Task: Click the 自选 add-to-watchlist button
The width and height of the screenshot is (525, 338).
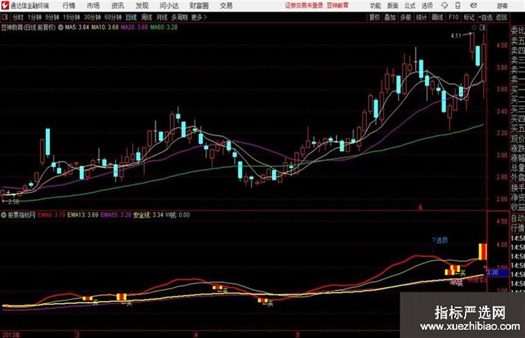Action: pos(485,17)
